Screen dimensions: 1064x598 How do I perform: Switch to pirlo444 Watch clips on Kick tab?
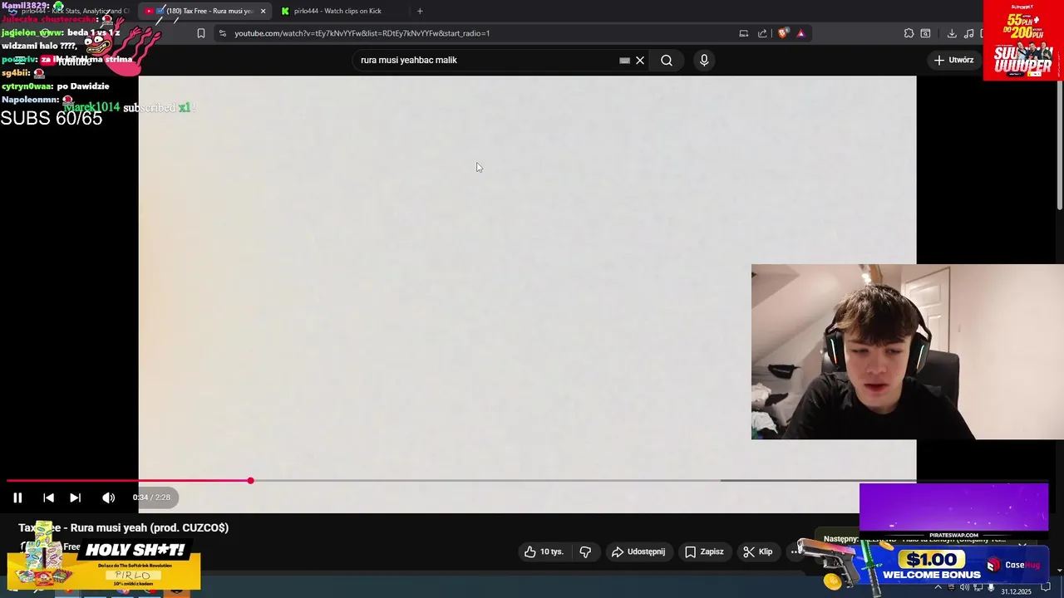(337, 11)
